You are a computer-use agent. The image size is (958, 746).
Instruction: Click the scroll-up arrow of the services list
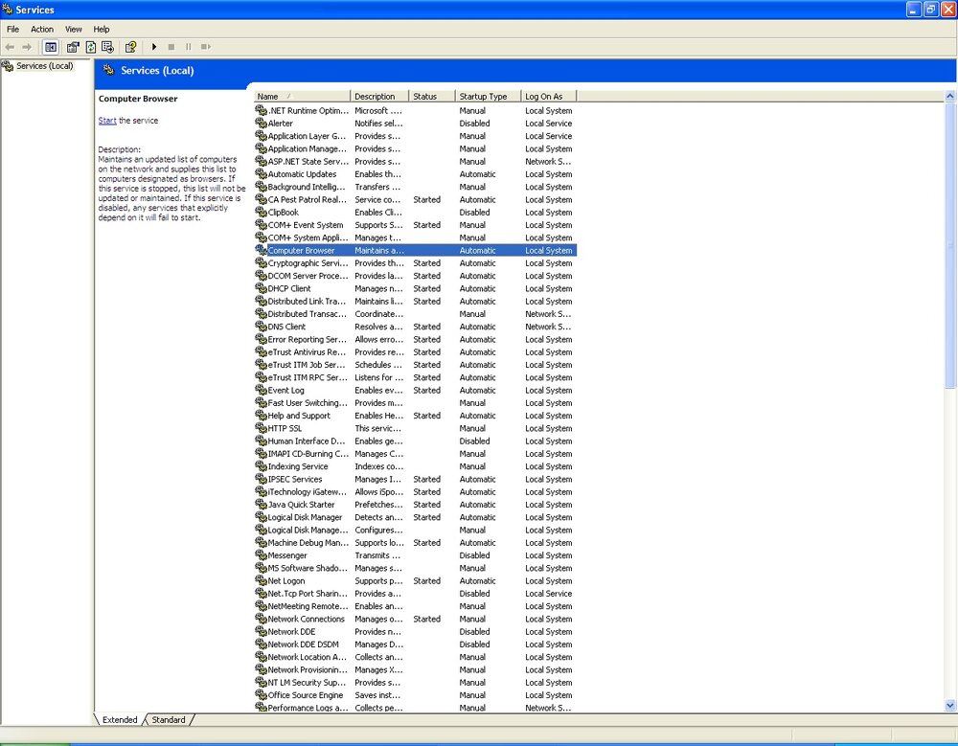coord(950,96)
